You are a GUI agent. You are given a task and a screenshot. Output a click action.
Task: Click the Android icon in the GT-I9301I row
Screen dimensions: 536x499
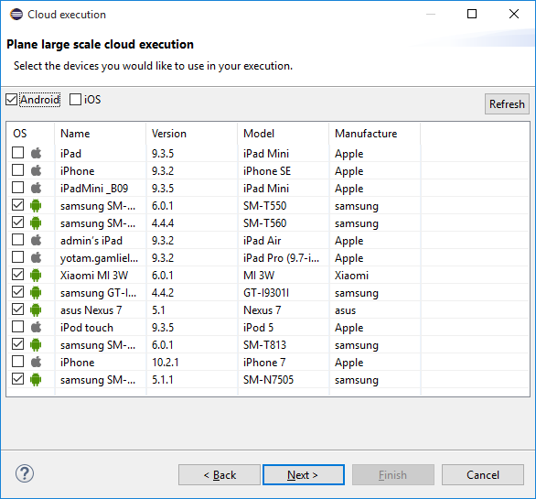tap(36, 292)
